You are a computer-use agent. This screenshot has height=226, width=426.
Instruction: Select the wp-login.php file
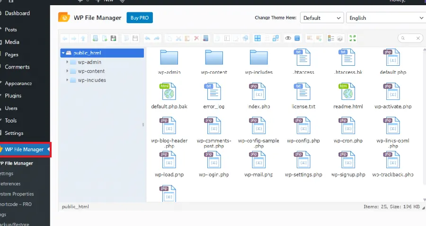[214, 164]
